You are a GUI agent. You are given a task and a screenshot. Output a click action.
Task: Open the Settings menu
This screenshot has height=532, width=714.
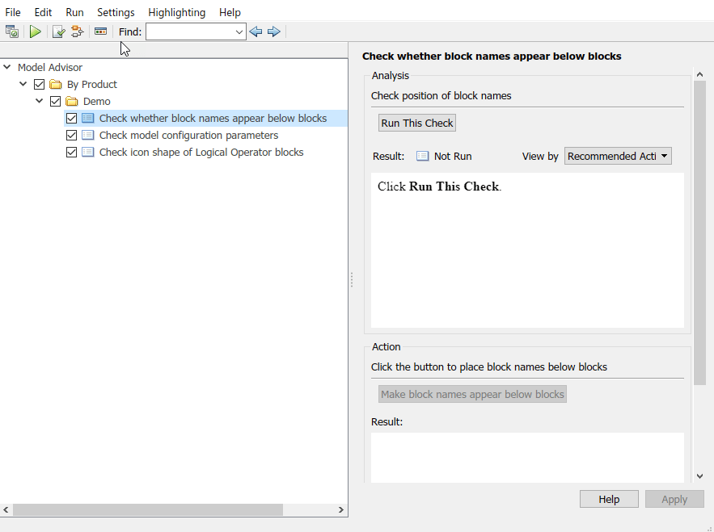pyautogui.click(x=116, y=12)
